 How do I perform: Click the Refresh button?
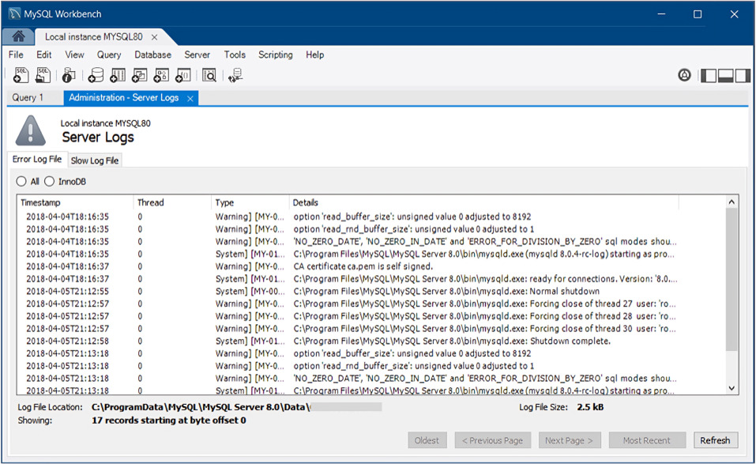tap(715, 440)
